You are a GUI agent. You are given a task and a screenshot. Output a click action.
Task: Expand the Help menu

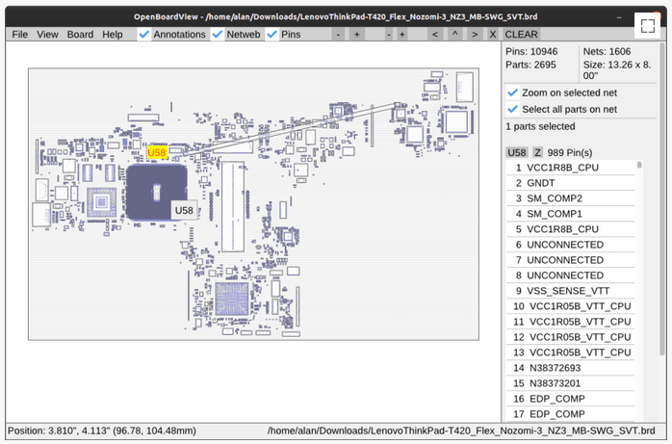pyautogui.click(x=113, y=35)
